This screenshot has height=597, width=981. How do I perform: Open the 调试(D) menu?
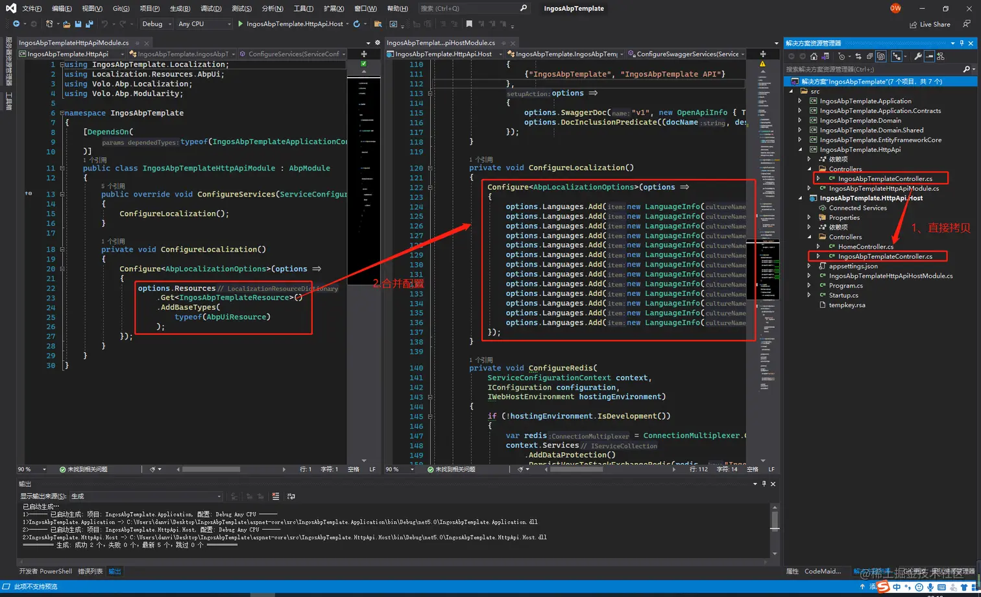click(210, 8)
